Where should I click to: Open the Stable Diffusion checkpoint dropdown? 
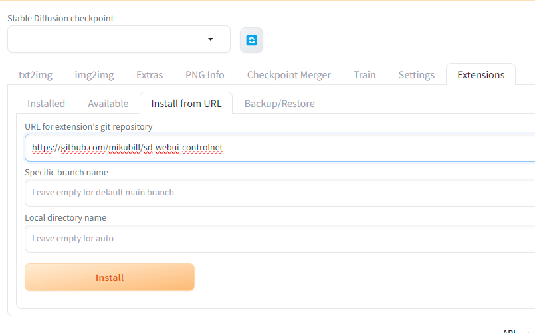click(119, 39)
